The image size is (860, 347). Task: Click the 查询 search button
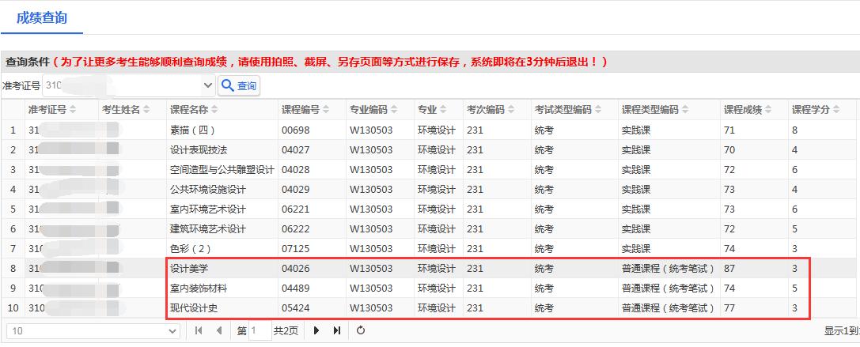[239, 86]
